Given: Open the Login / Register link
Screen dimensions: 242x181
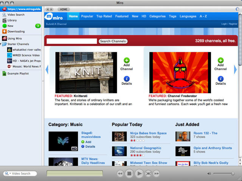Looking at the screenshot, I should pos(229,24).
